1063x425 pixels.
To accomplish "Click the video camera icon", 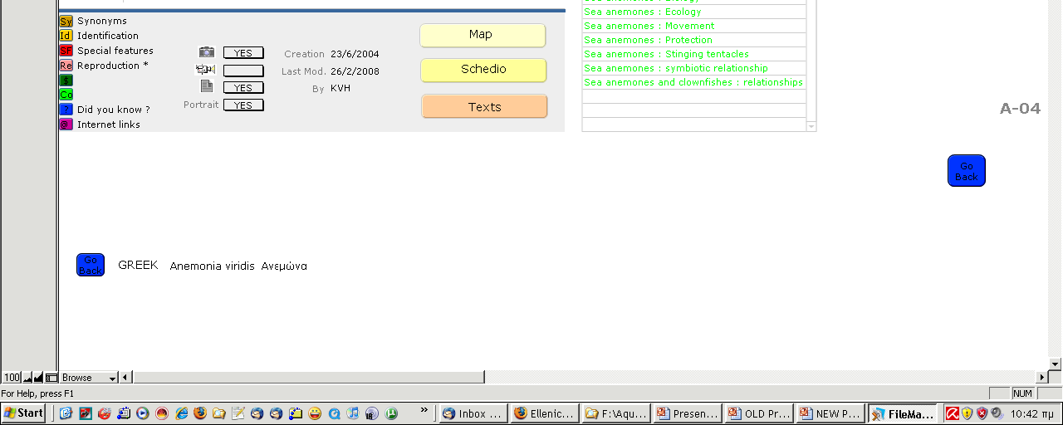I will (206, 70).
